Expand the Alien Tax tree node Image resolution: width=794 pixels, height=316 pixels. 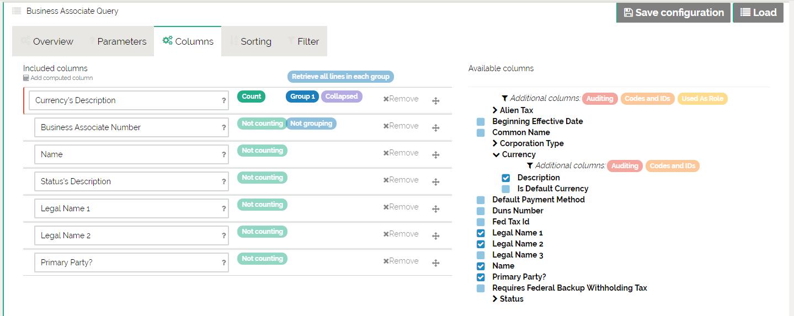coord(495,110)
